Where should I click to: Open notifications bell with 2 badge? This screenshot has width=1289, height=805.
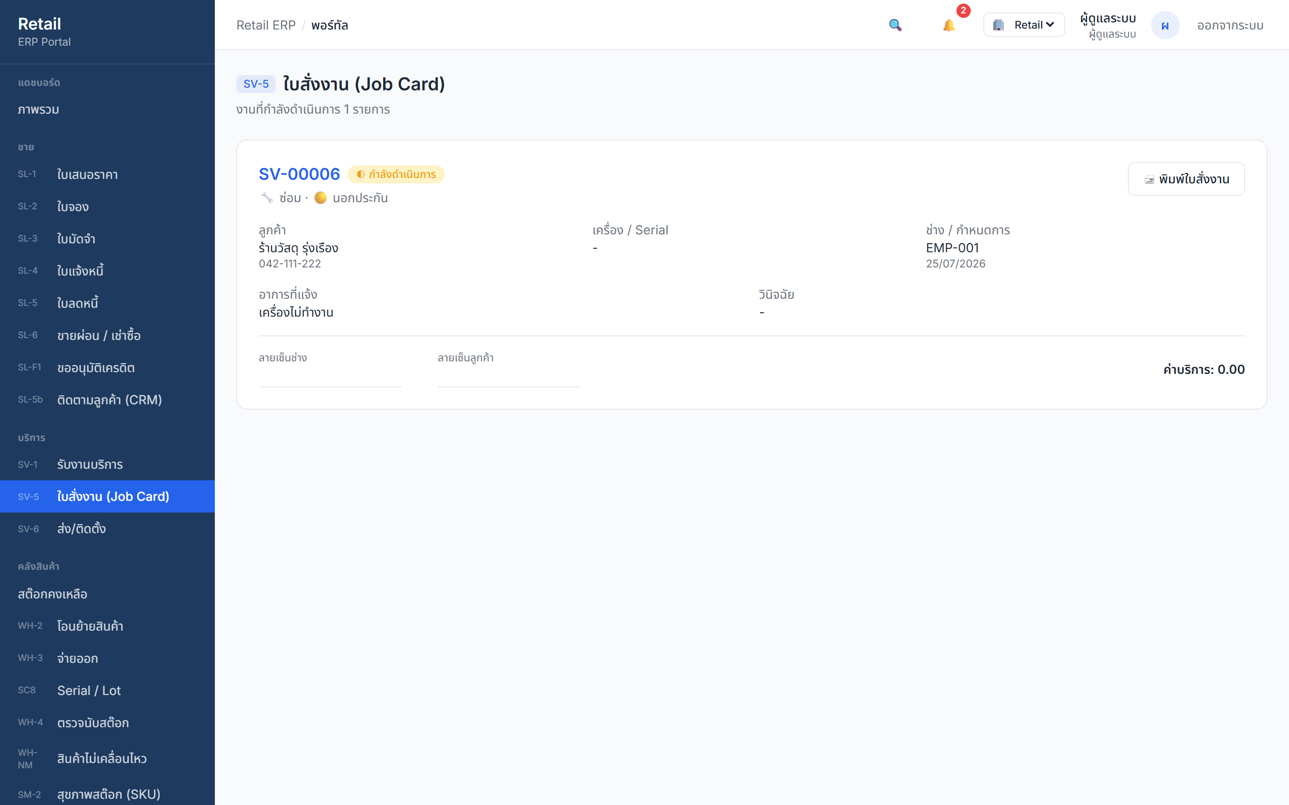coord(949,25)
